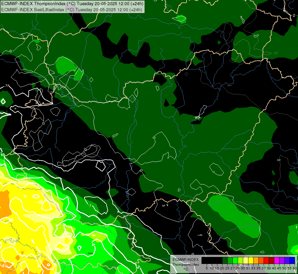This screenshot has width=298, height=274.
Task: Click the purple 45-50 legend swatch
Action: (x=282, y=260)
